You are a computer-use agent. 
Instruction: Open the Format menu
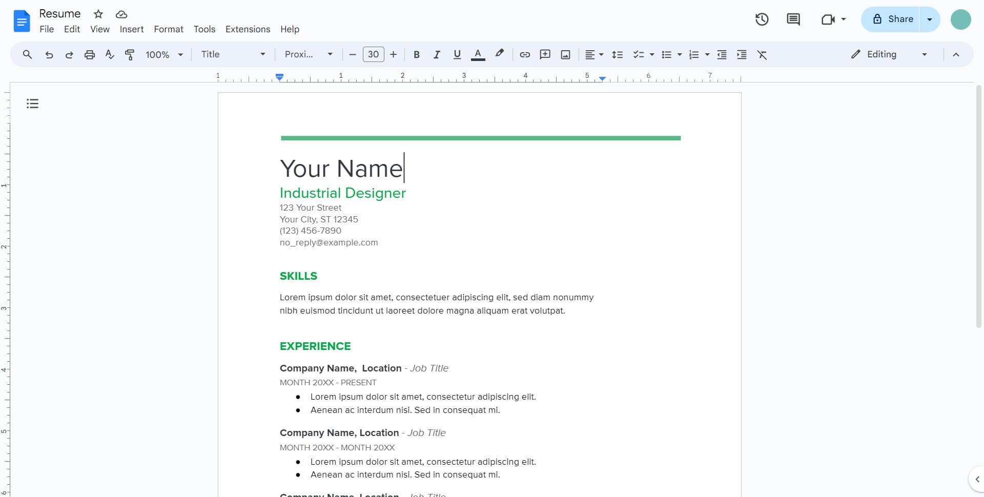(x=169, y=29)
